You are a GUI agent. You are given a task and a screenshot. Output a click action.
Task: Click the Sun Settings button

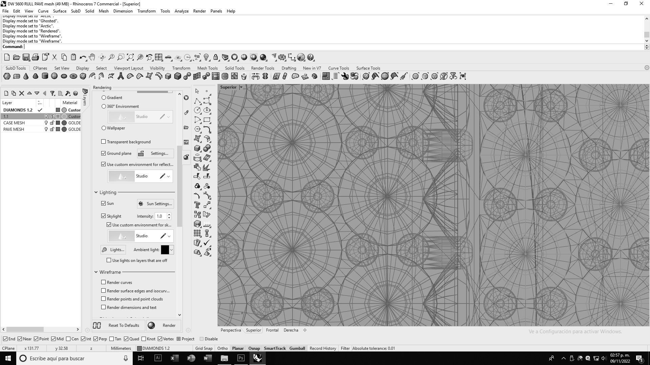[x=155, y=204]
